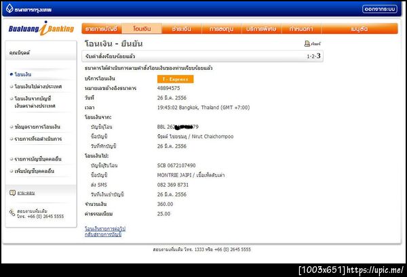Open เพิ่มบัญชีบุคคลอื่น sidebar link
Screen dimensions: 407x277
tap(35, 171)
